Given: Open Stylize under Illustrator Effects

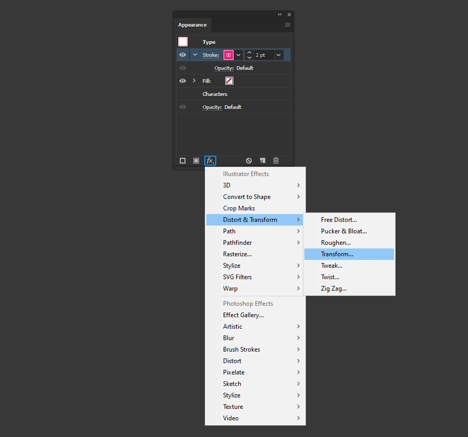Looking at the screenshot, I should (255, 266).
